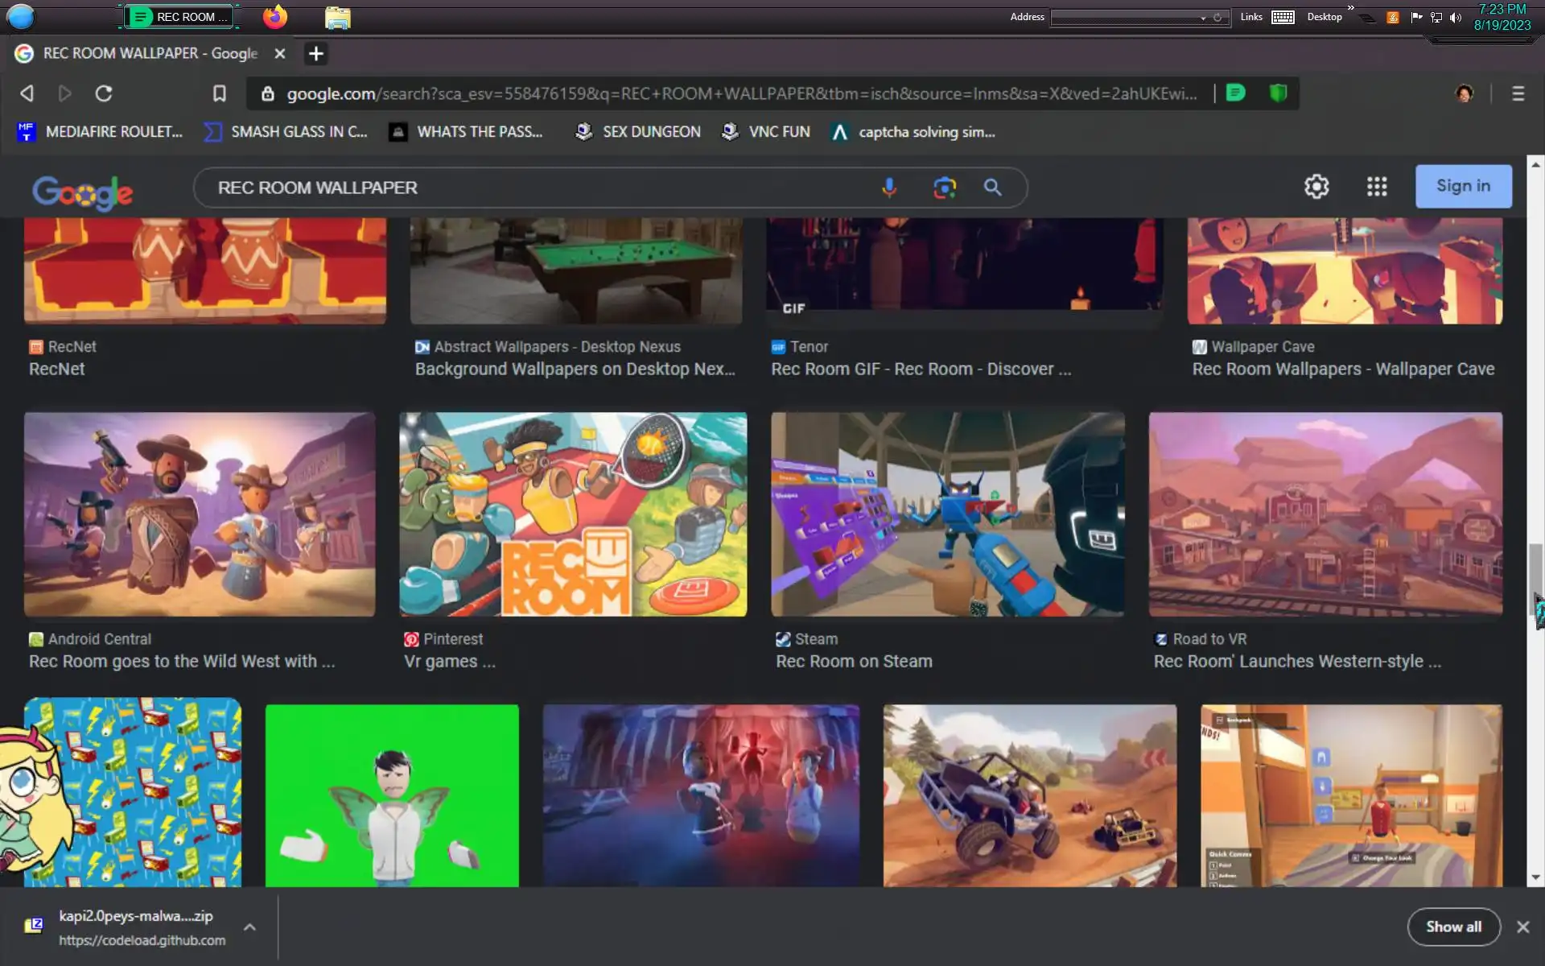Click the Sign in button
Viewport: 1545px width, 966px height.
(x=1462, y=186)
